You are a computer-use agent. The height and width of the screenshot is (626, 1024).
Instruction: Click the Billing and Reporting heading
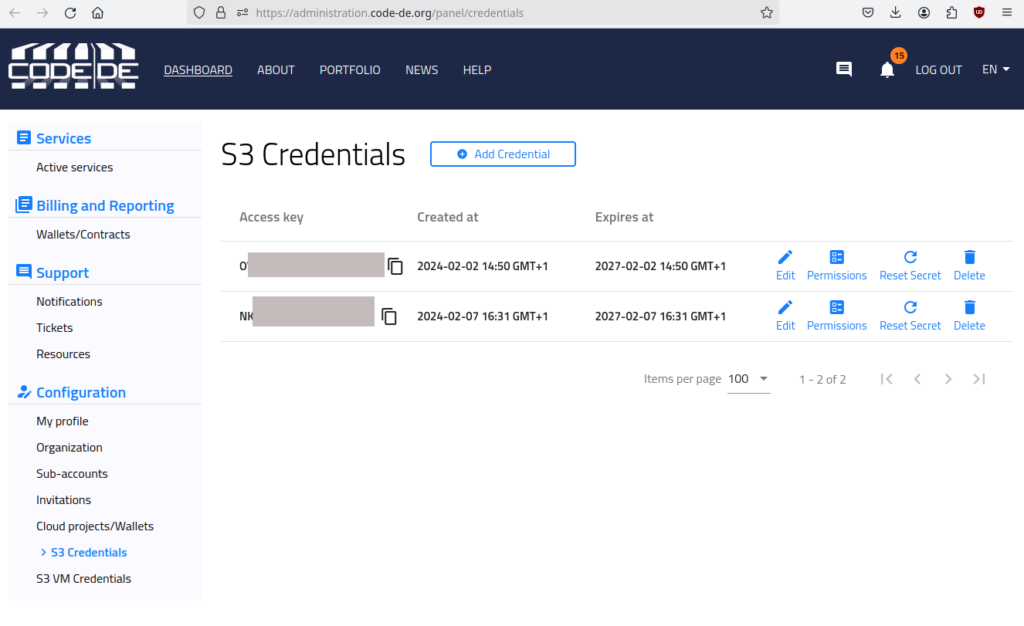tap(105, 205)
